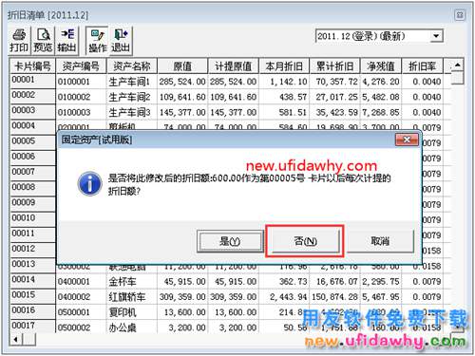The image size is (475, 356).
Task: Select card row 00002
Action: tap(32, 96)
